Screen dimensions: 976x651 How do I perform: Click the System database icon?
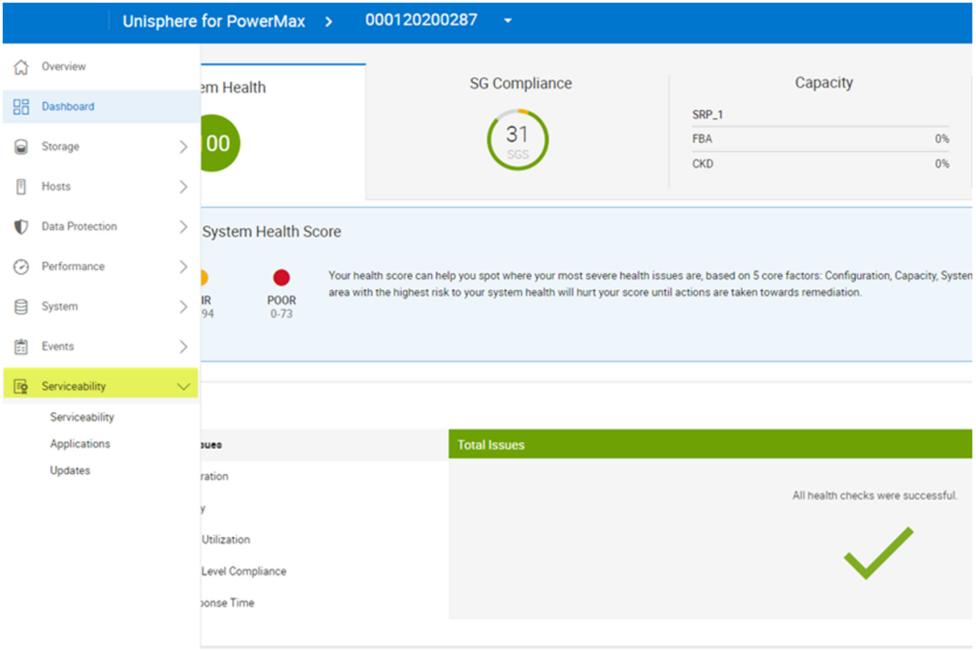pyautogui.click(x=21, y=306)
